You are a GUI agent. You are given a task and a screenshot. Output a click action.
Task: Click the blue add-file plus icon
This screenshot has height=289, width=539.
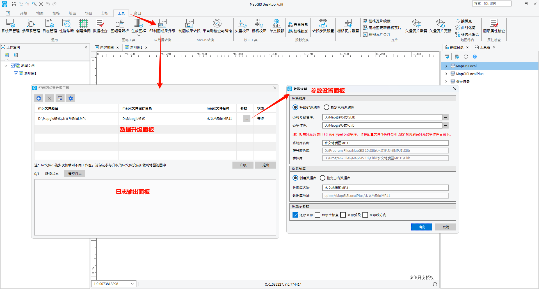[39, 98]
